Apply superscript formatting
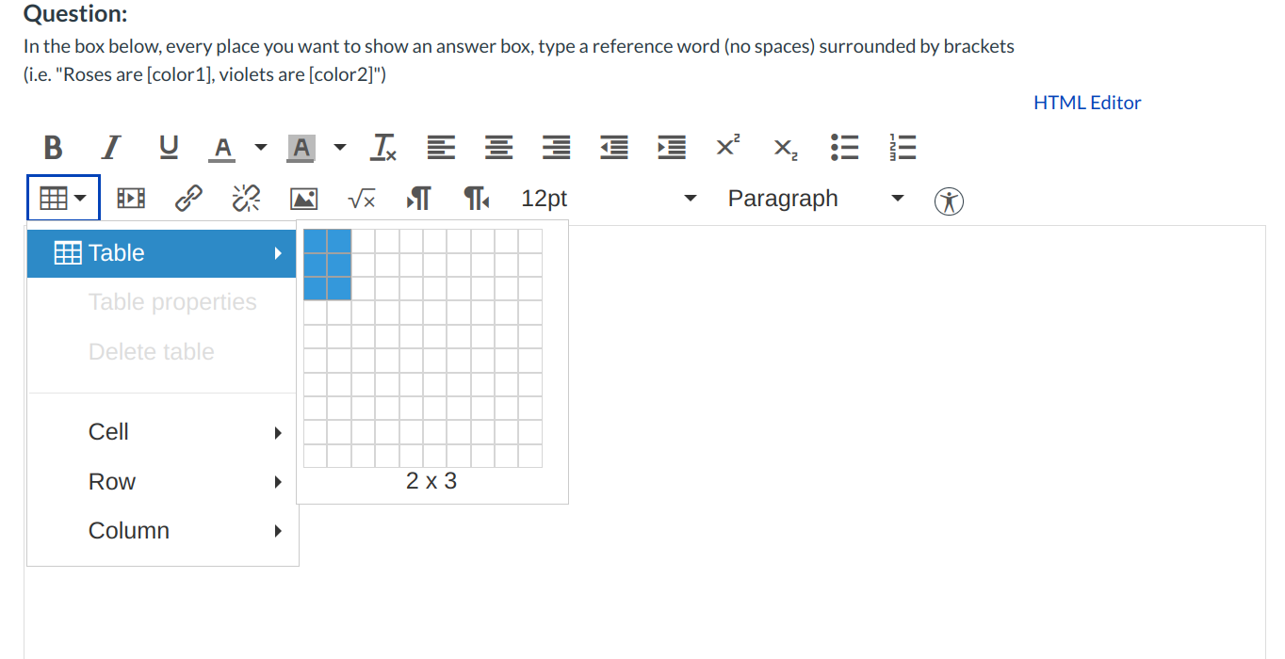 click(x=728, y=147)
